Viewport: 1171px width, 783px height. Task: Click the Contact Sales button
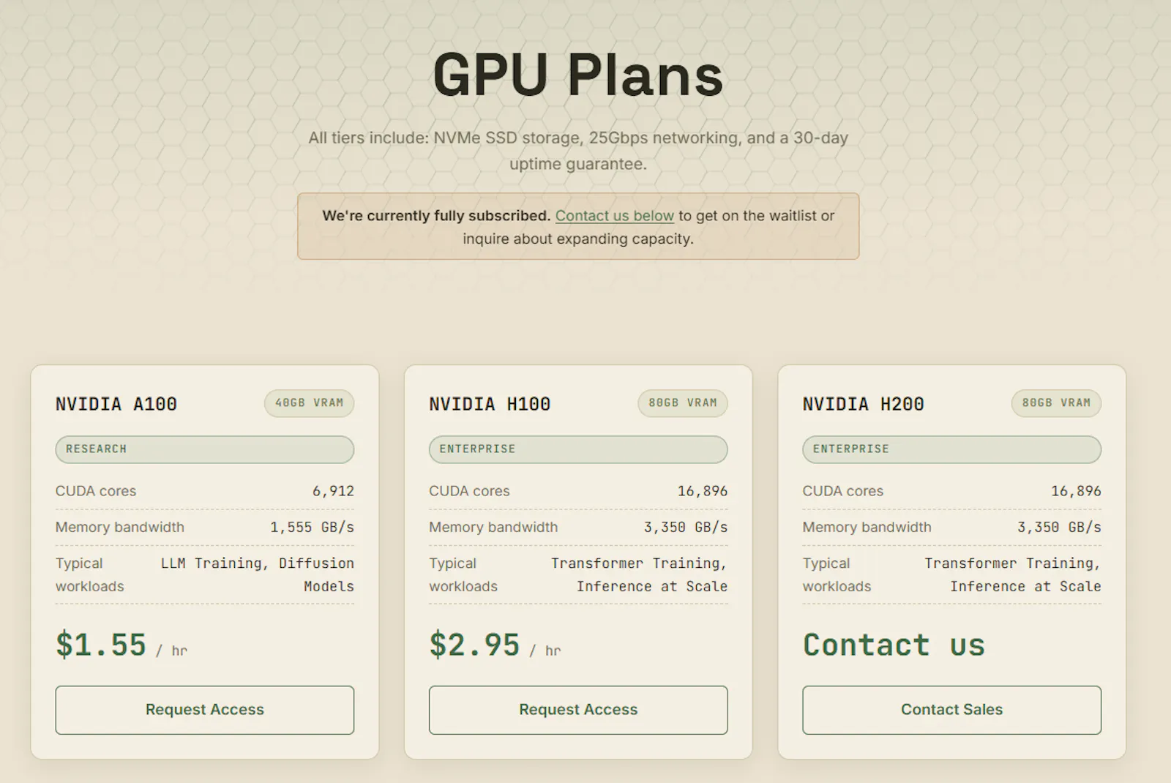click(x=951, y=710)
